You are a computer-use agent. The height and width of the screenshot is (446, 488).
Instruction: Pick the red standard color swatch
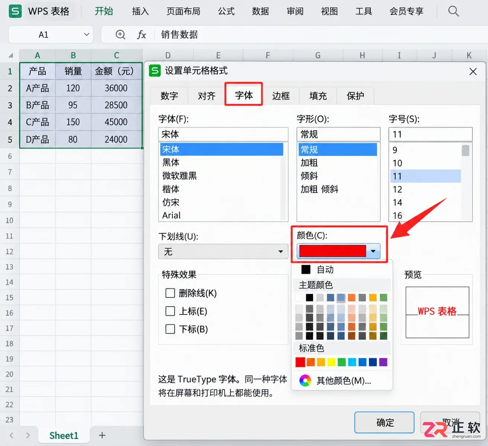pyautogui.click(x=300, y=362)
